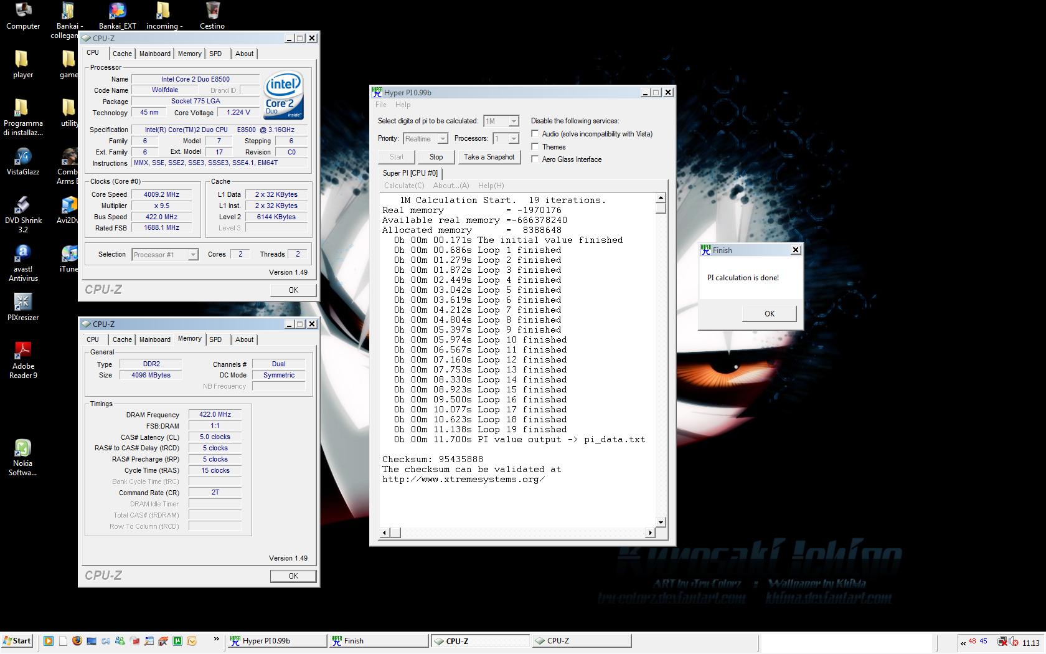Screen dimensions: 1046x654
Task: Click the muted volume tray icon
Action: [1014, 642]
